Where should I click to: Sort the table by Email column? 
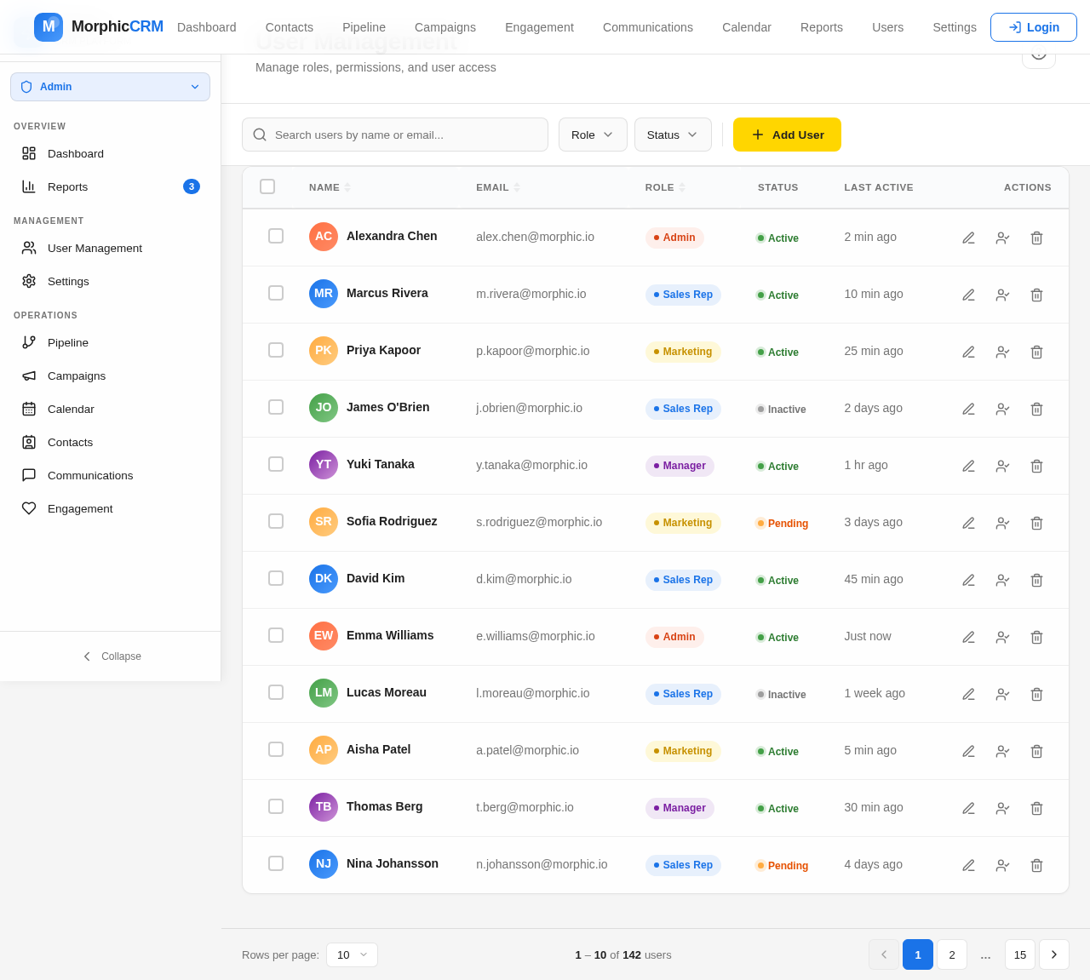click(498, 187)
